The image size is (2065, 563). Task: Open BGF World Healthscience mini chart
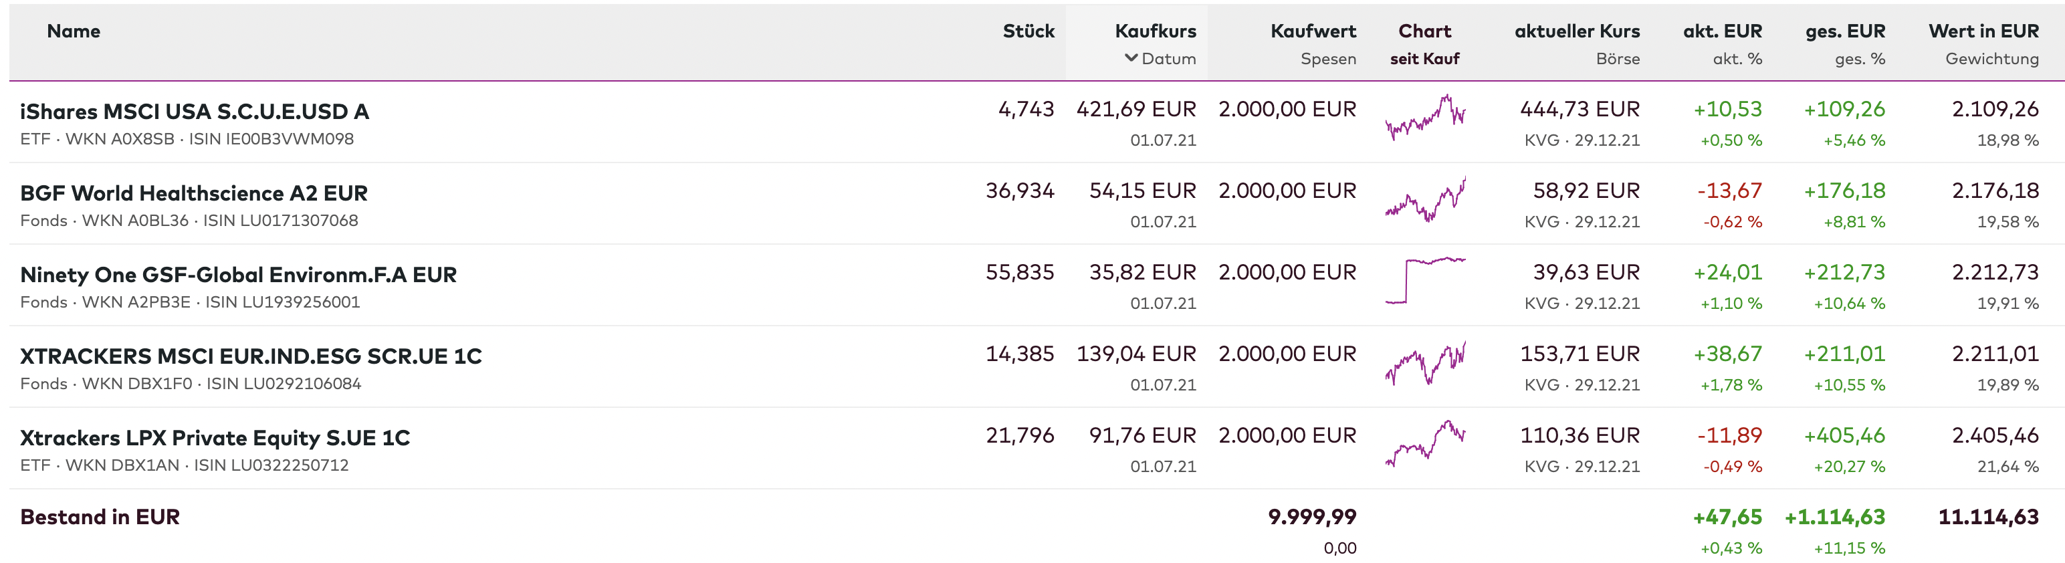click(1425, 200)
